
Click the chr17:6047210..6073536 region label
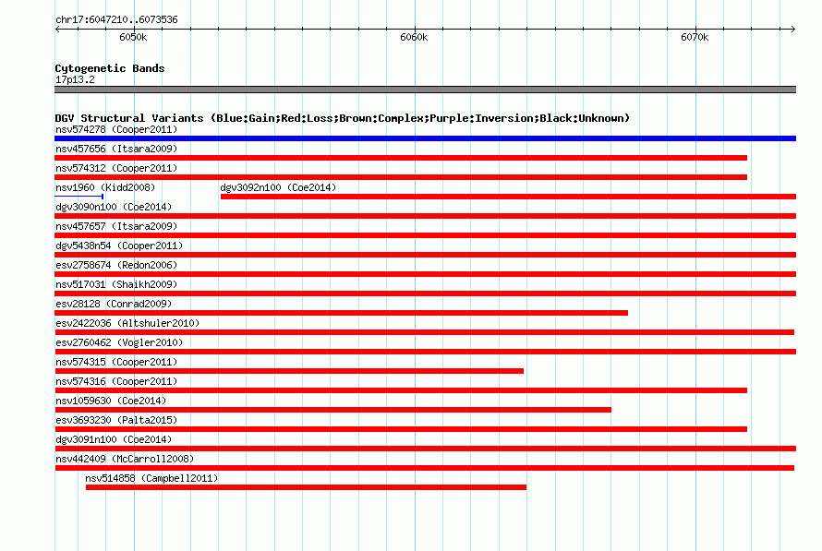[116, 19]
